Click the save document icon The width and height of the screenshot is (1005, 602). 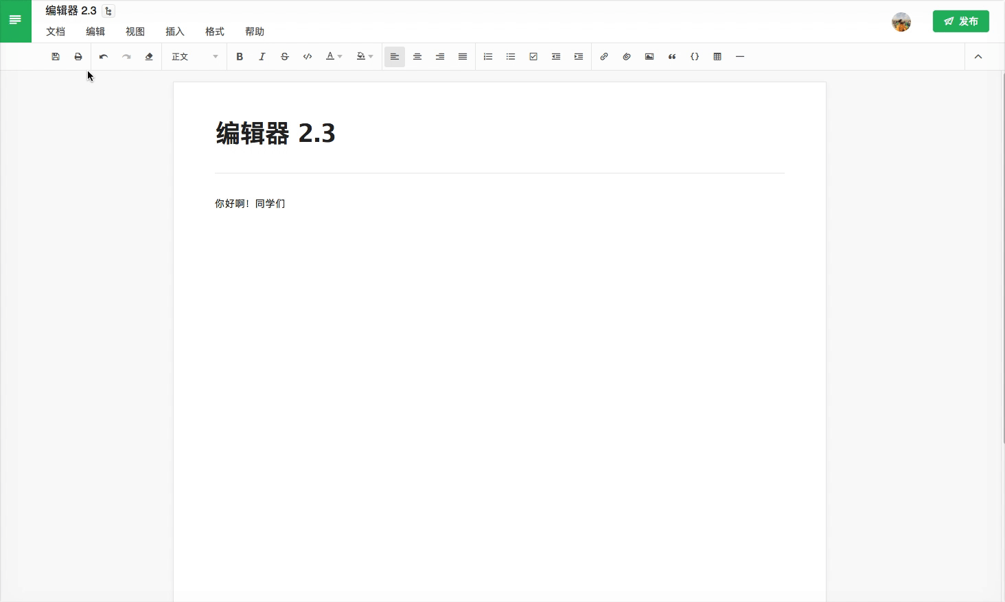click(56, 57)
